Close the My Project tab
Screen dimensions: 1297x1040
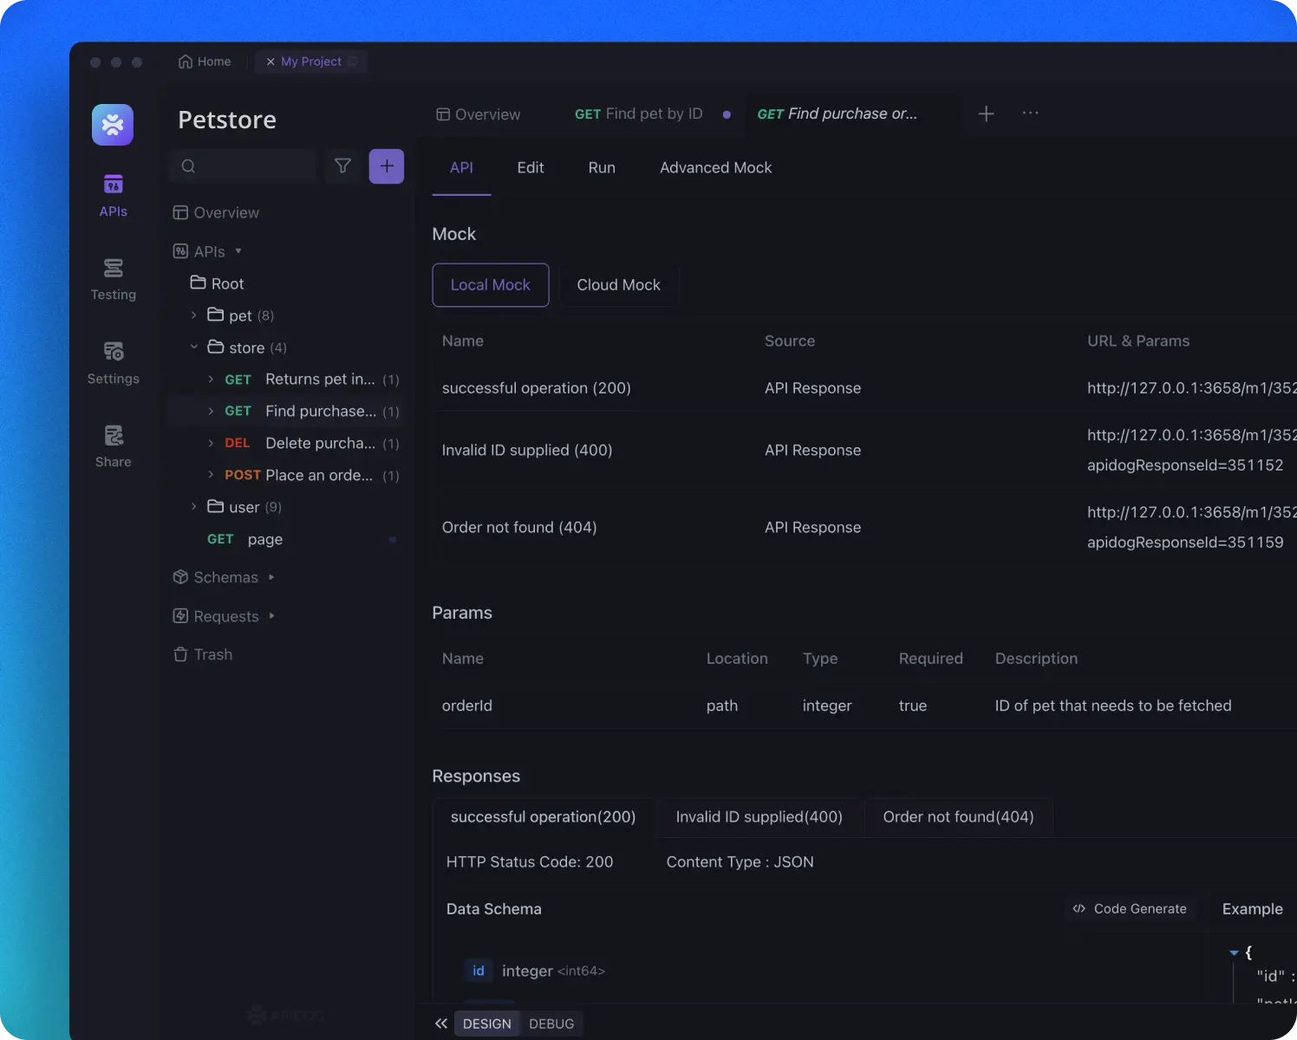[270, 62]
